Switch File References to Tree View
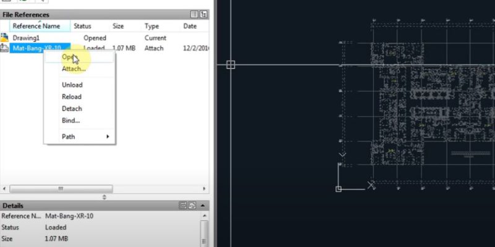This screenshot has height=247, width=495. point(203,14)
